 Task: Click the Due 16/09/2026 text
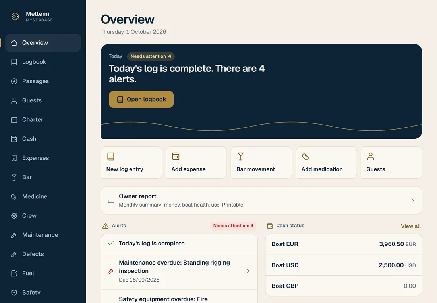(x=139, y=280)
